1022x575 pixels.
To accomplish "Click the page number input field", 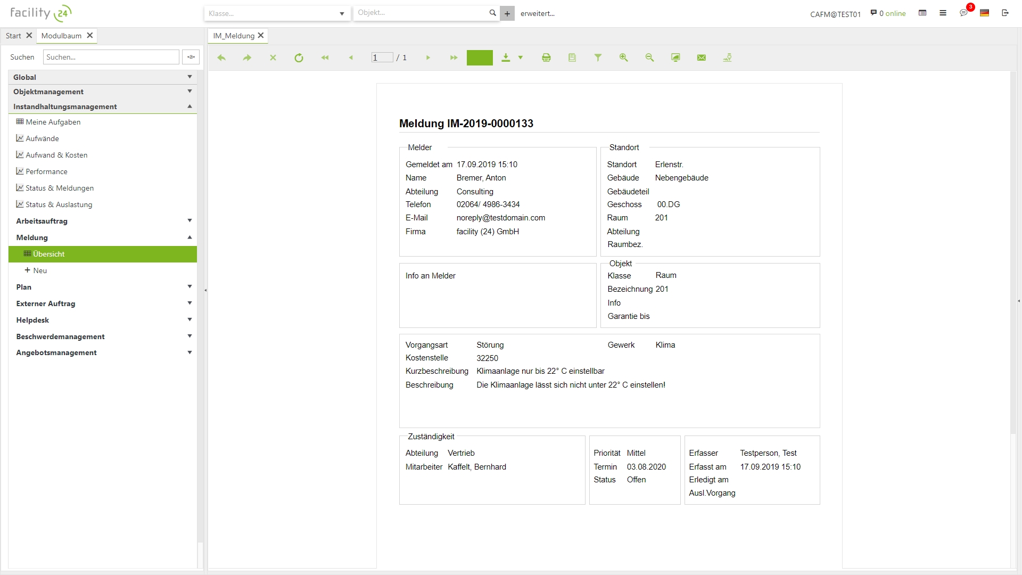I will [x=382, y=57].
